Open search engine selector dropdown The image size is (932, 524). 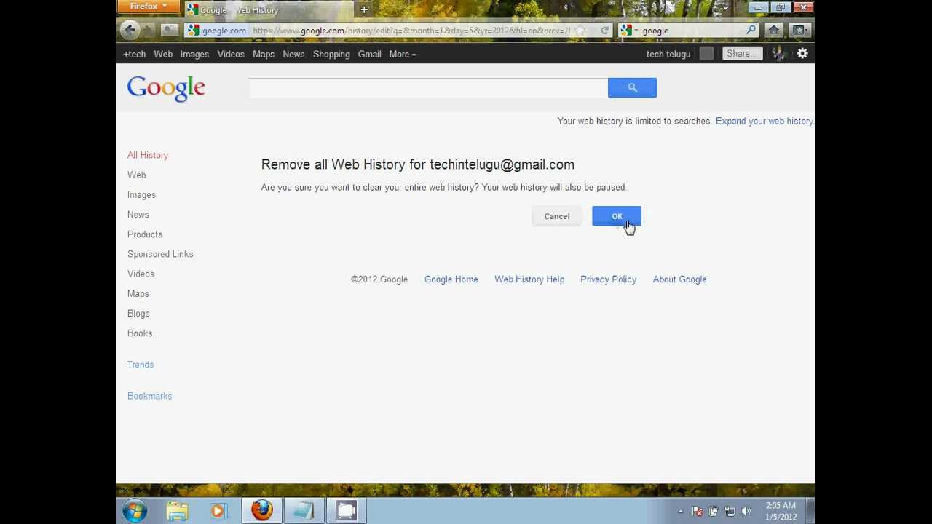point(629,31)
